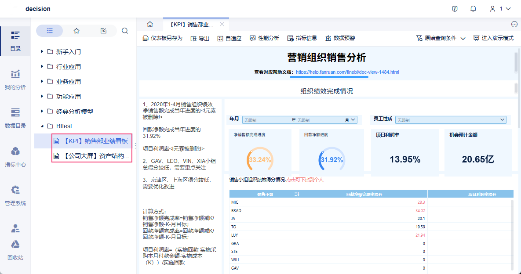Click the directory panel resize handle dots
This screenshot has width=521, height=274.
click(135, 146)
